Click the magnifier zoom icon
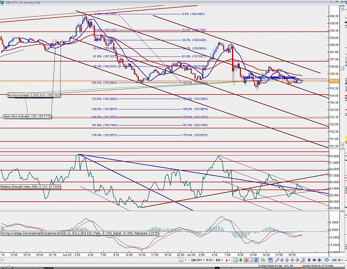 (276, 260)
